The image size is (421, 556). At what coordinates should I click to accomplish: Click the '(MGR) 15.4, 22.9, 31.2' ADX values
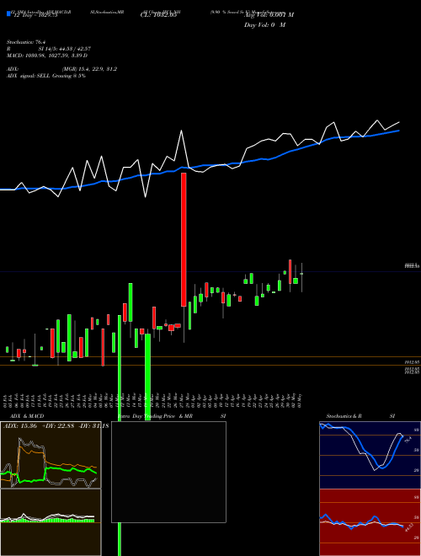(89, 69)
